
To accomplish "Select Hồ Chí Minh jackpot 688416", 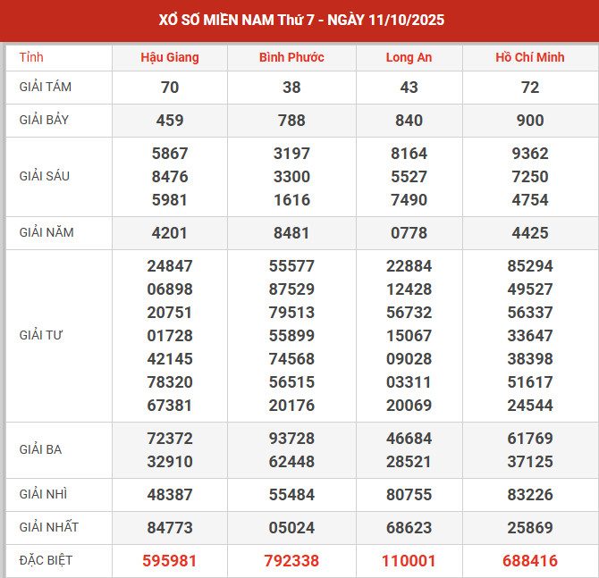I will coord(529,561).
